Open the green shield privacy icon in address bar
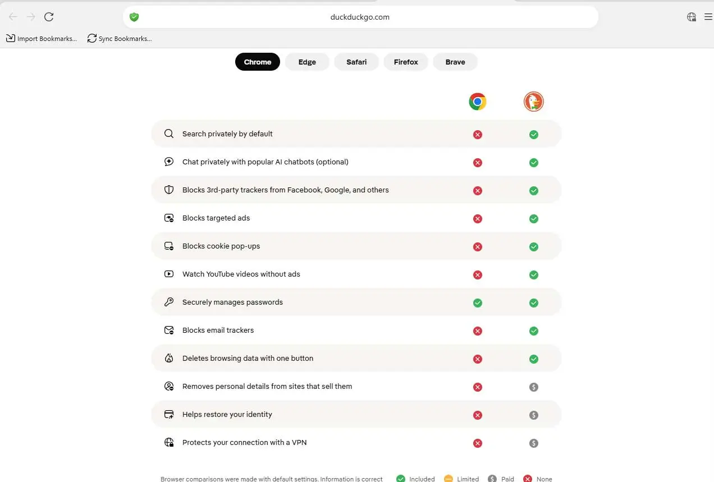The width and height of the screenshot is (714, 482). point(134,17)
